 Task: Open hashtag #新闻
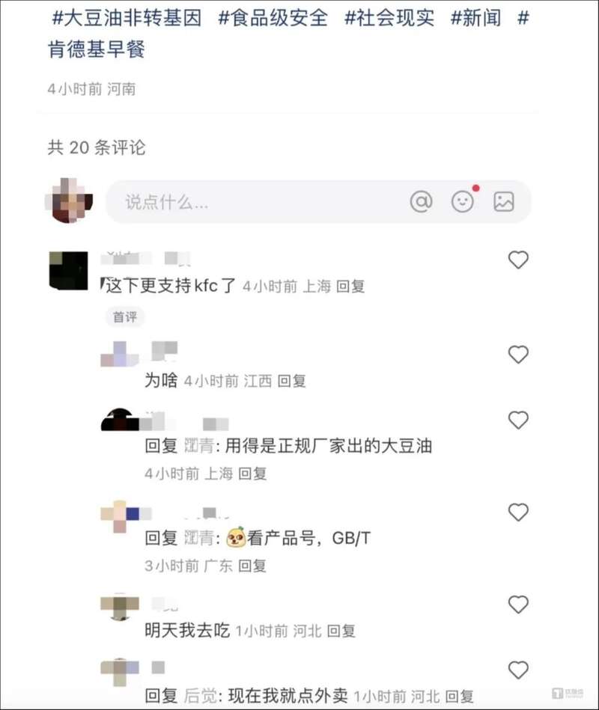(x=475, y=18)
